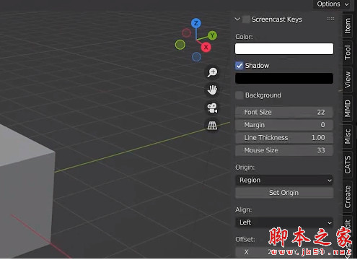
Task: Click the X axis on navigation gizmo
Action: (206, 47)
